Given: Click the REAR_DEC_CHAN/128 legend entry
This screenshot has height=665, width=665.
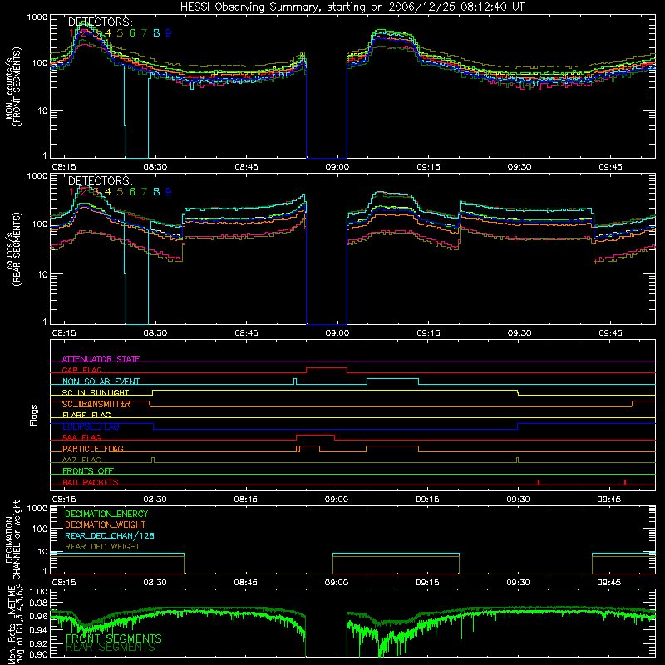Looking at the screenshot, I should (x=110, y=536).
